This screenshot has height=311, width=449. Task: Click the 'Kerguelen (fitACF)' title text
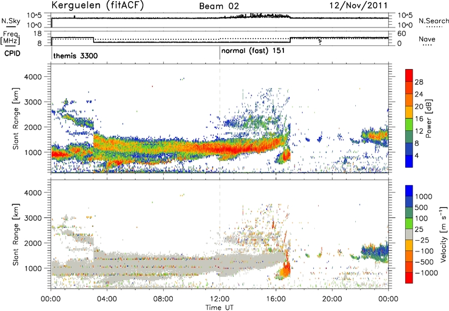tap(97, 6)
